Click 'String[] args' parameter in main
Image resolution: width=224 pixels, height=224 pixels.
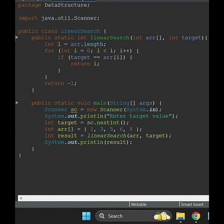click(131, 103)
